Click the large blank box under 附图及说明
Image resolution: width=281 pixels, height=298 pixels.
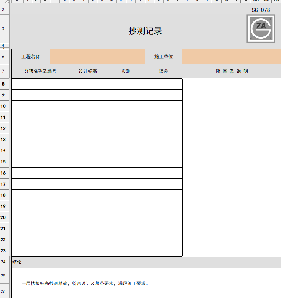[232, 168]
